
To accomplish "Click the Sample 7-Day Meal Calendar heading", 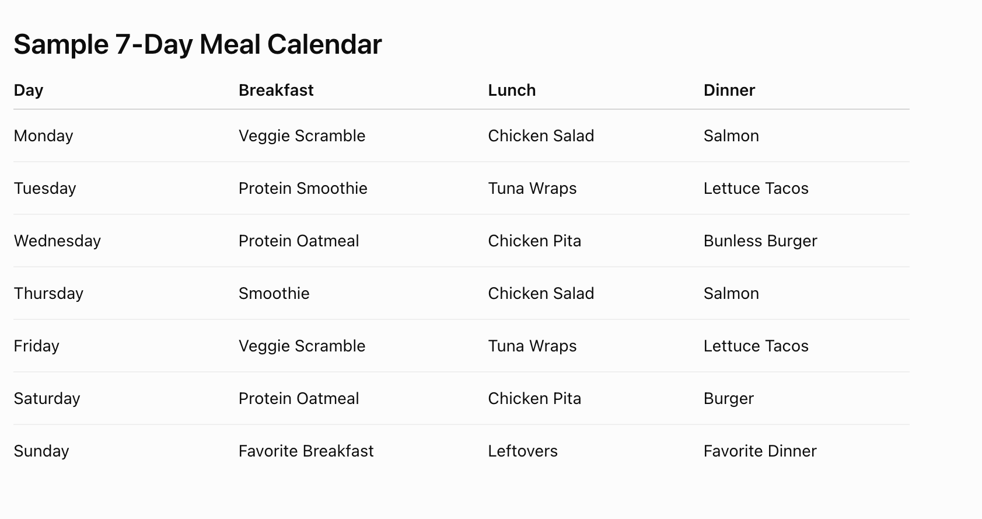I will [198, 44].
